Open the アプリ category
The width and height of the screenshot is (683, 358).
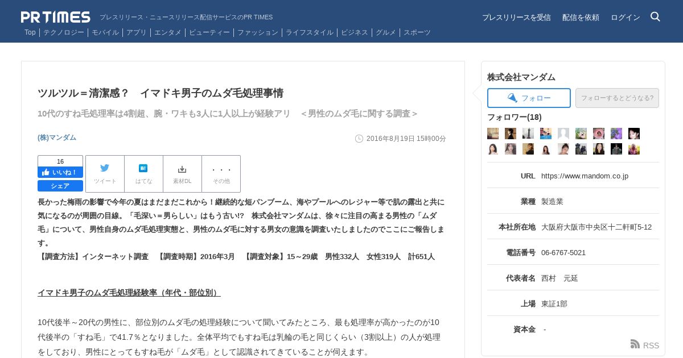tap(137, 32)
